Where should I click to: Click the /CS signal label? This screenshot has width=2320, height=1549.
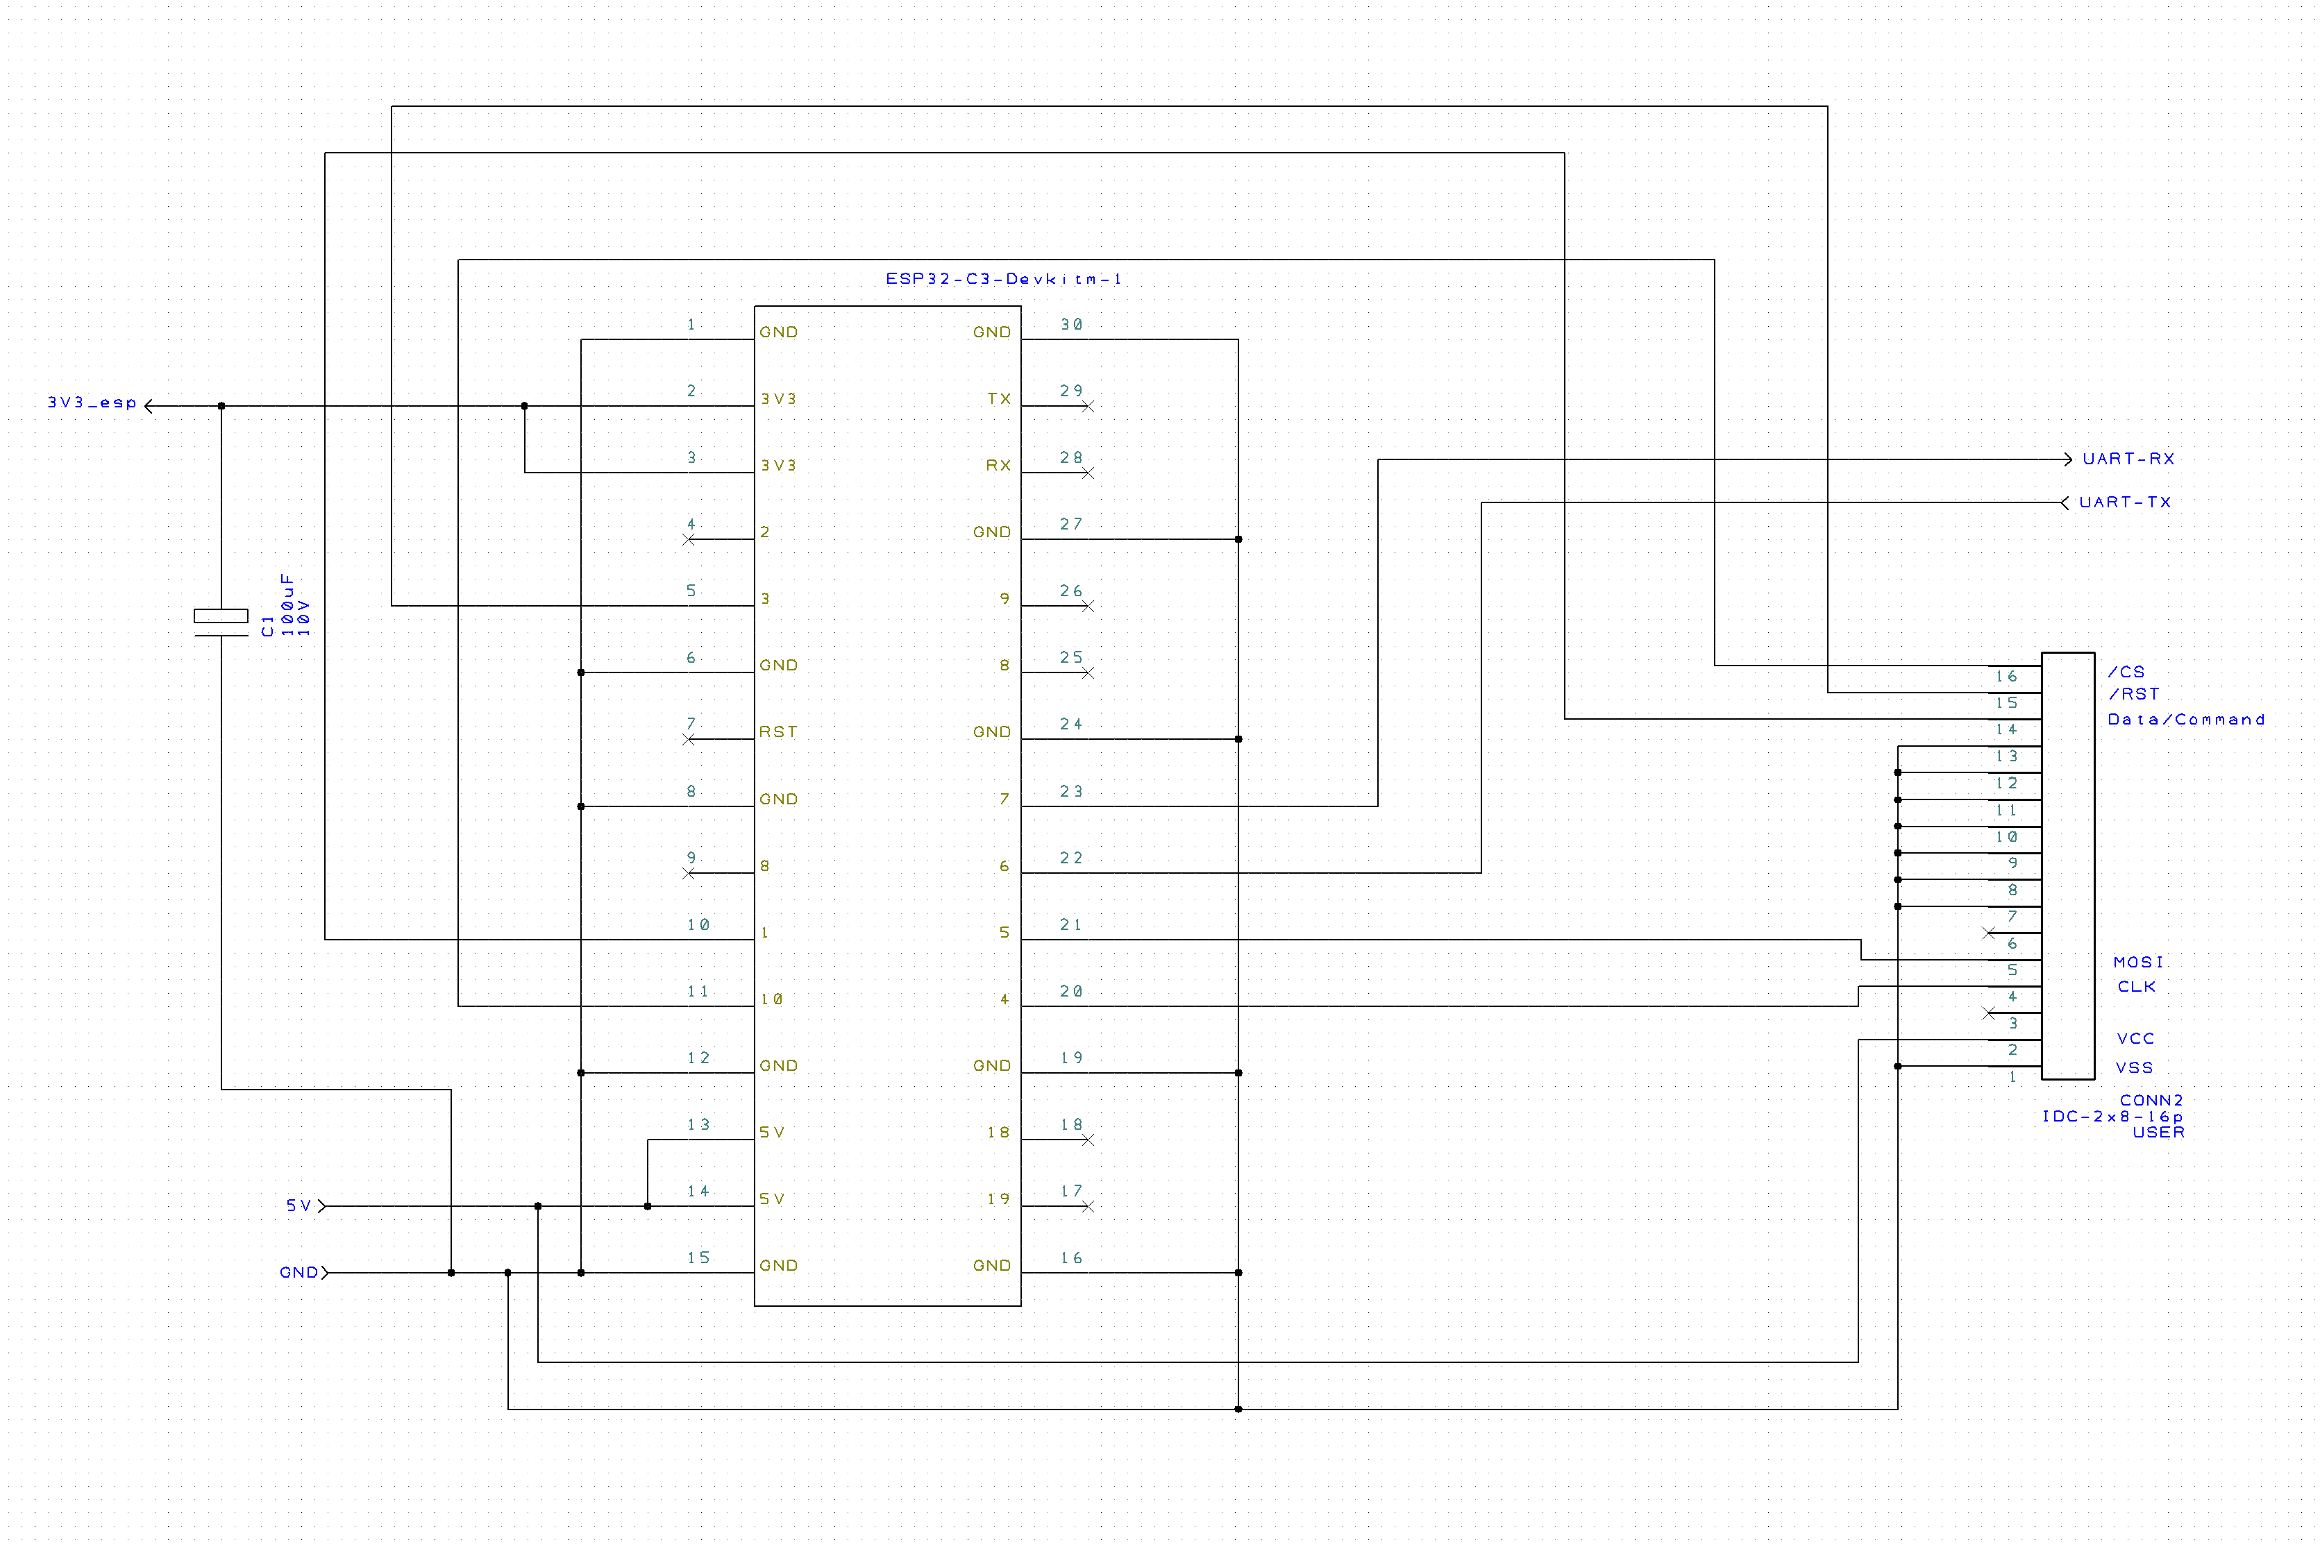coord(2126,672)
